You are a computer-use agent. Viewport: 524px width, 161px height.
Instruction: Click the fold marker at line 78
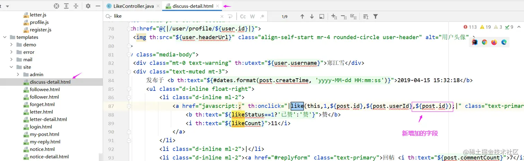[x=129, y=29]
